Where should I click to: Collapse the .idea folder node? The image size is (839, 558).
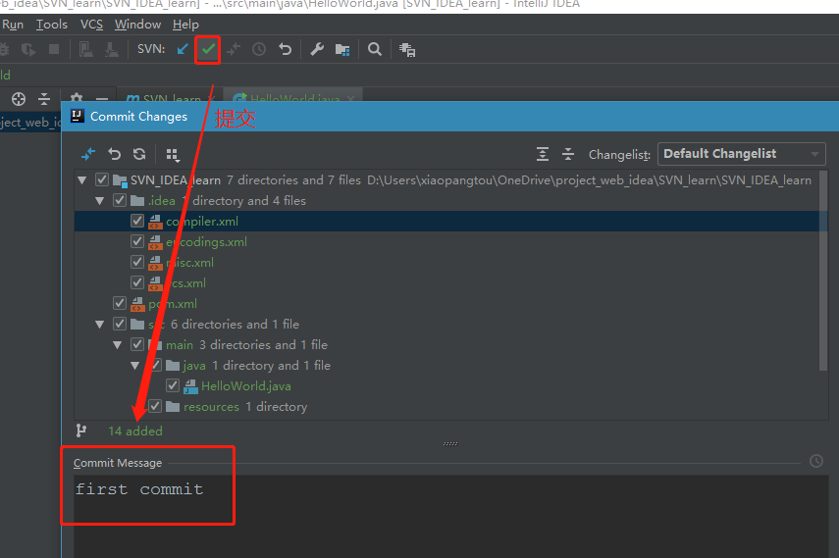pyautogui.click(x=100, y=201)
